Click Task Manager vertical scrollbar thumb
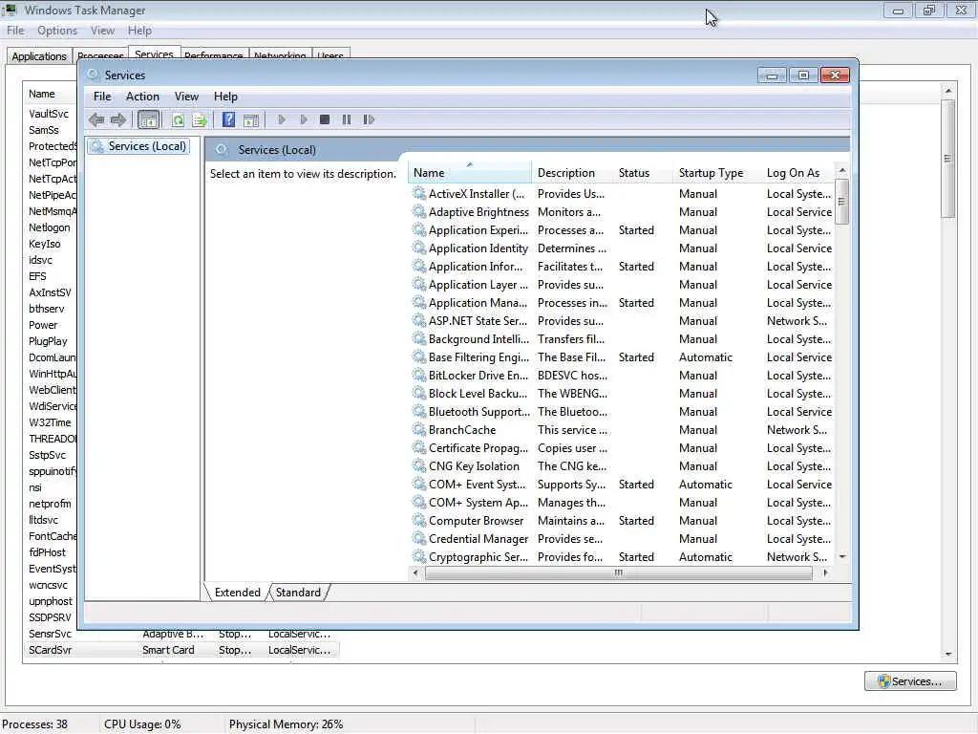Viewport: 978px width, 734px height. tap(948, 159)
